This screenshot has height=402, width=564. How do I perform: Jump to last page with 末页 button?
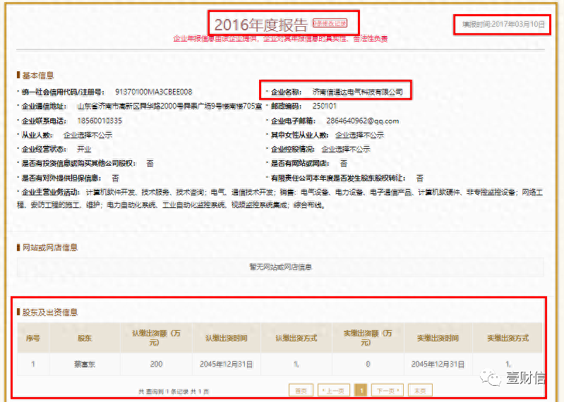(420, 391)
